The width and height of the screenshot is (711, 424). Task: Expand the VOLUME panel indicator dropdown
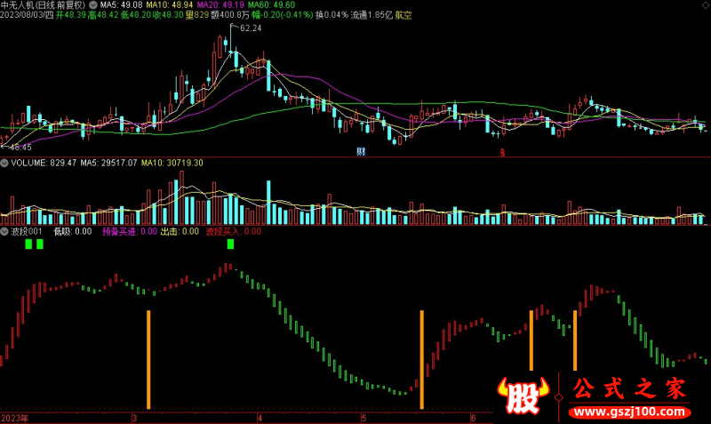pos(4,163)
